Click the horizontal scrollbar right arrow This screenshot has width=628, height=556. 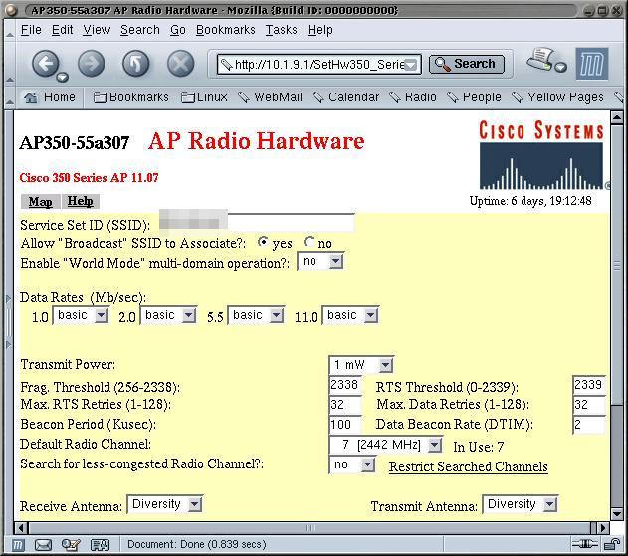(603, 528)
